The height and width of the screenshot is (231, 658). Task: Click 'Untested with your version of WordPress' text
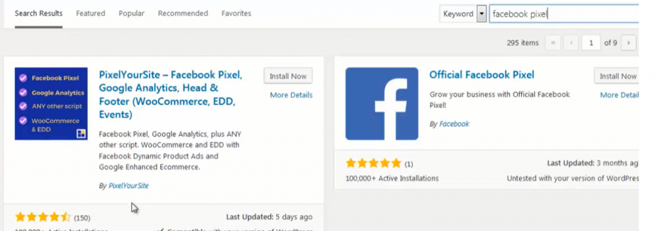pos(573,178)
